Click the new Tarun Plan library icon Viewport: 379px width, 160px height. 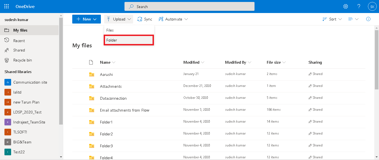click(x=8, y=102)
